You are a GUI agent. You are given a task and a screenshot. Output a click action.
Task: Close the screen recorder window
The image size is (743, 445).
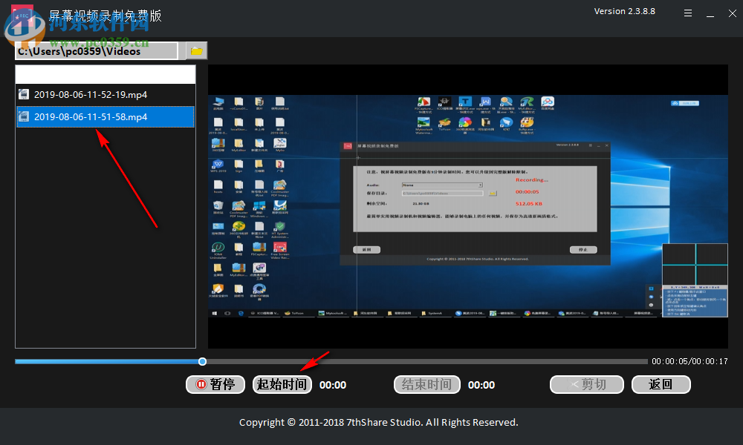click(732, 13)
